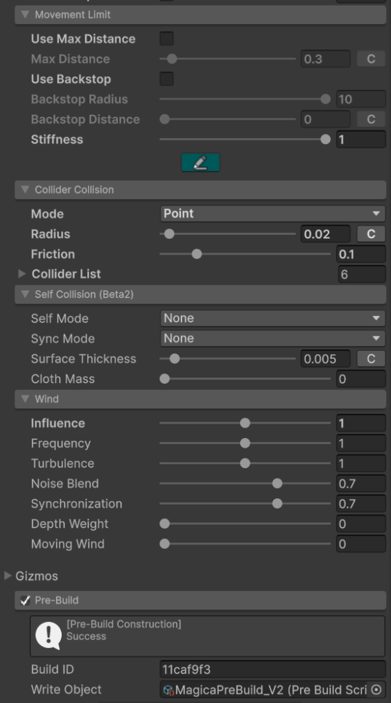Viewport: 391px width, 703px height.
Task: Click the Friction slider handle
Action: [197, 254]
